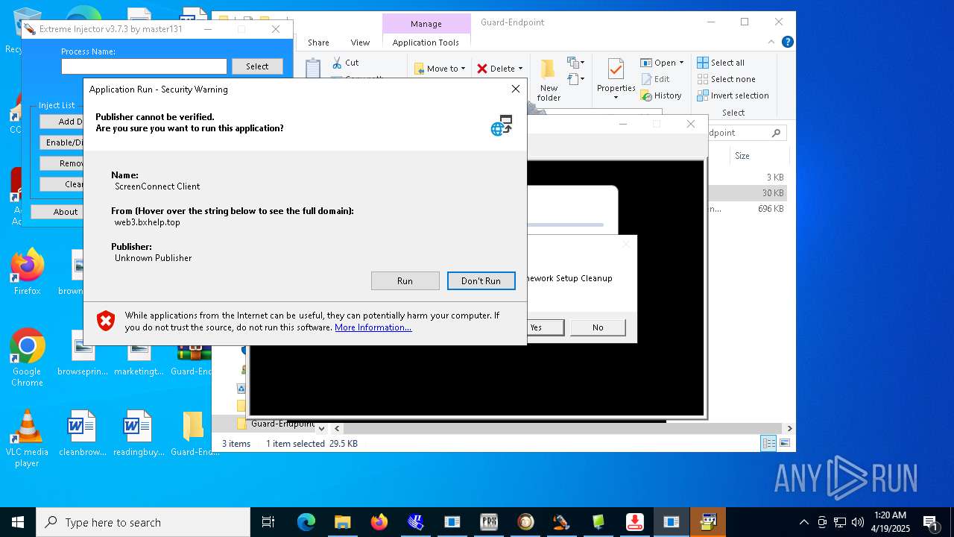The width and height of the screenshot is (954, 537).
Task: Create a New folder in Explorer
Action: 549,81
